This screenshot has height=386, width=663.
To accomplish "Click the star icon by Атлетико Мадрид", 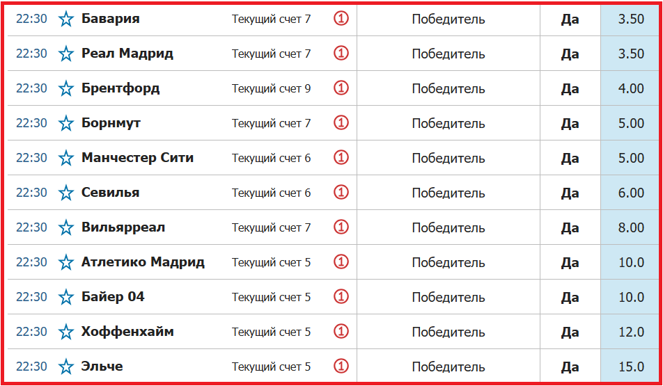I will click(66, 263).
